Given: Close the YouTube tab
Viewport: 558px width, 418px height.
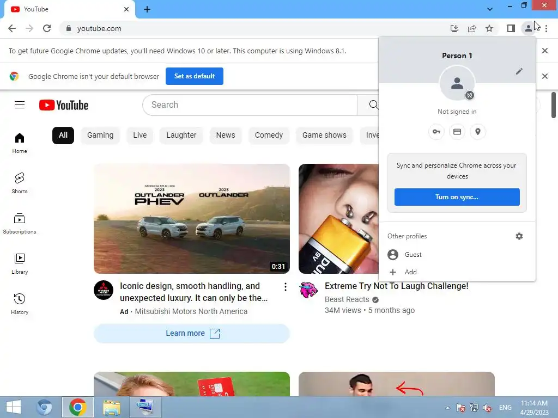Looking at the screenshot, I should [126, 9].
